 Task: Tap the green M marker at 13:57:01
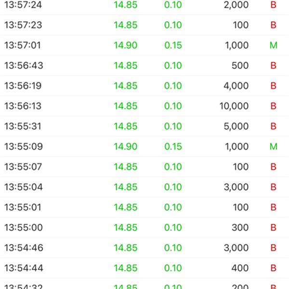pos(273,45)
